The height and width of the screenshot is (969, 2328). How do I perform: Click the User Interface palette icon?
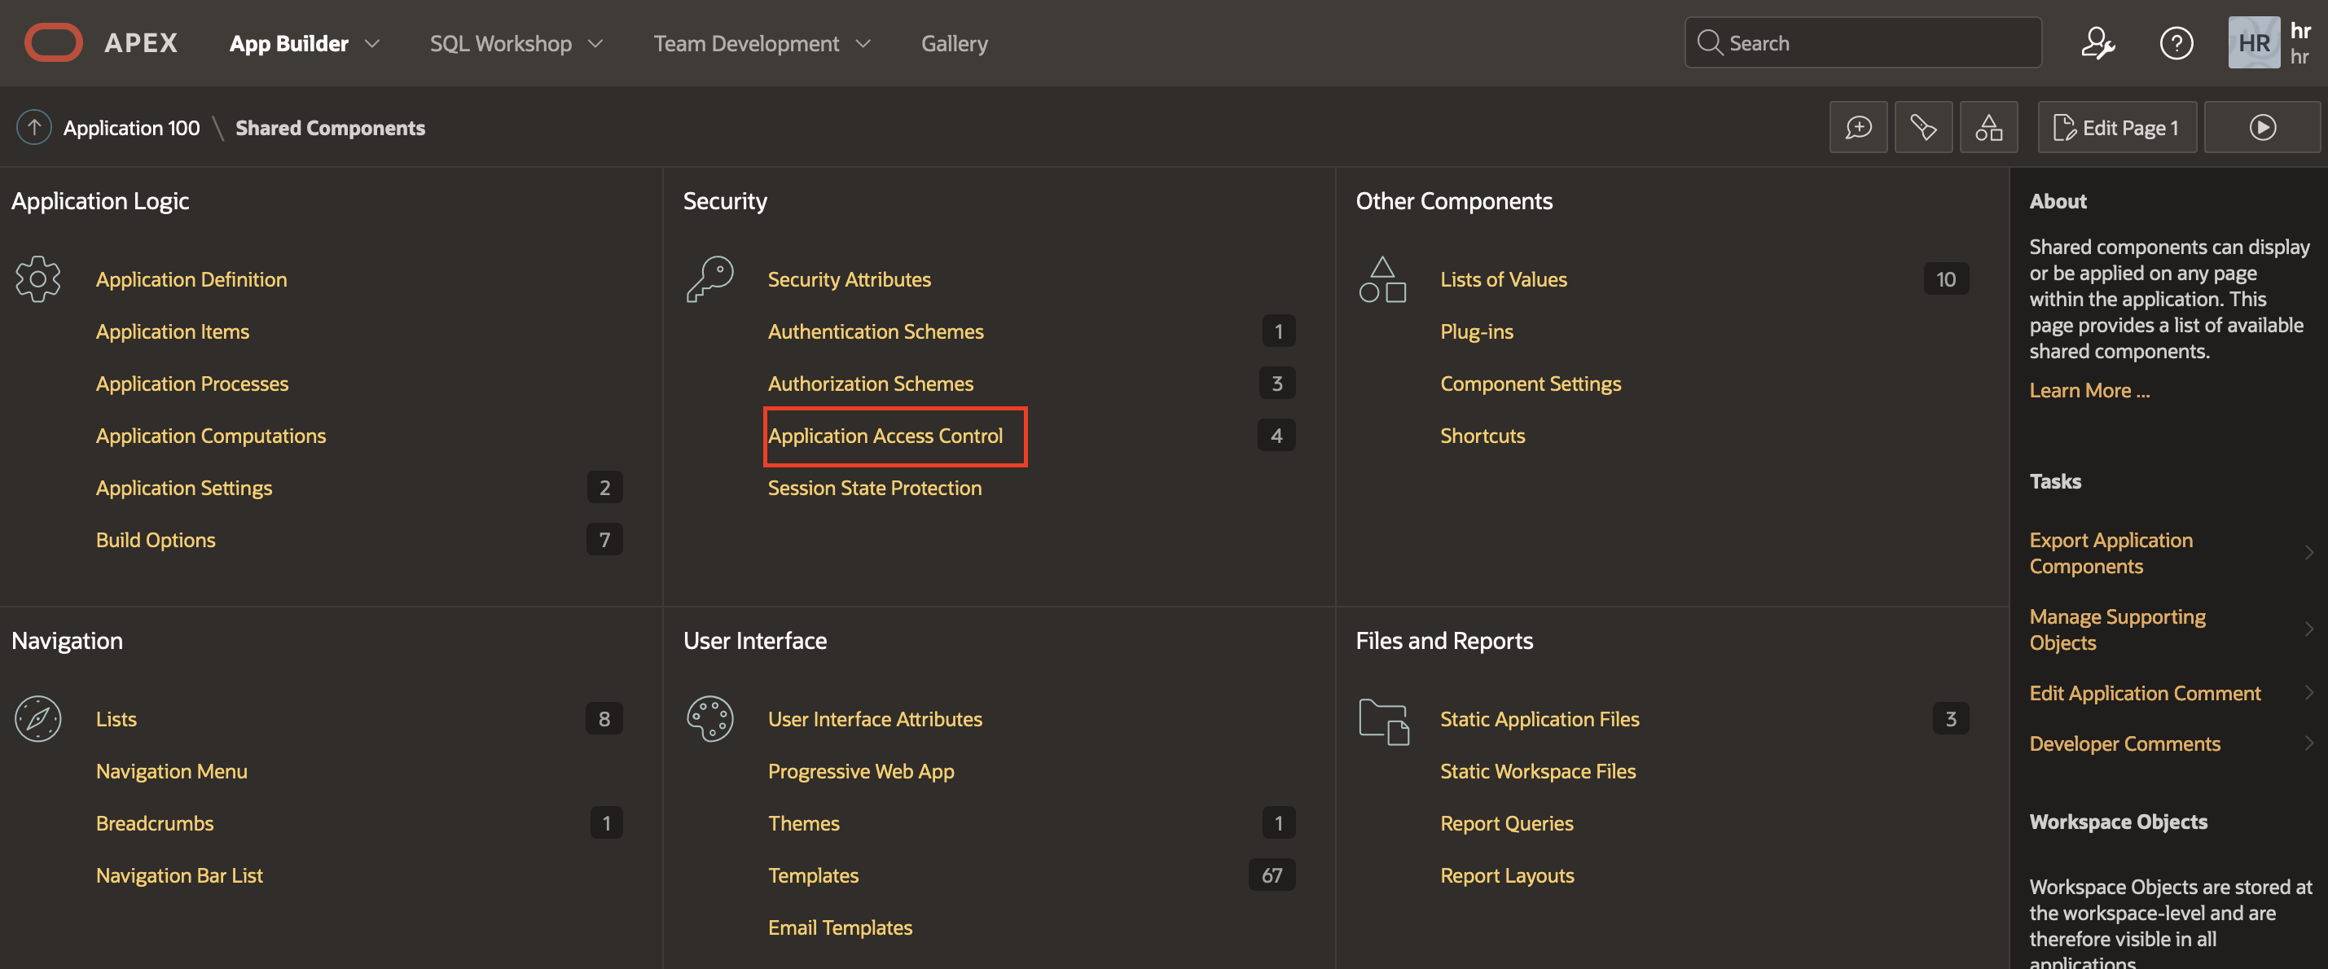(x=710, y=718)
